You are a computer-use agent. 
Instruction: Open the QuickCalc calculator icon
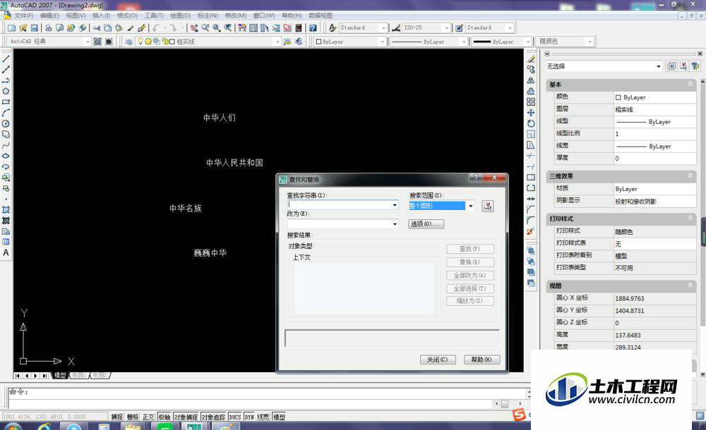click(298, 28)
